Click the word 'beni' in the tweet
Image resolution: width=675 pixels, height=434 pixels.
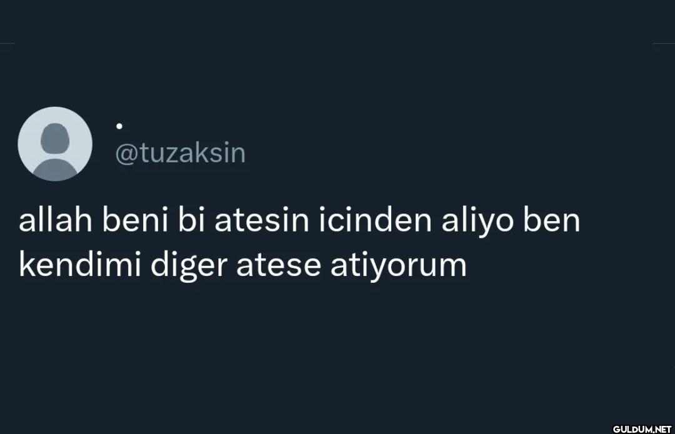[135, 220]
